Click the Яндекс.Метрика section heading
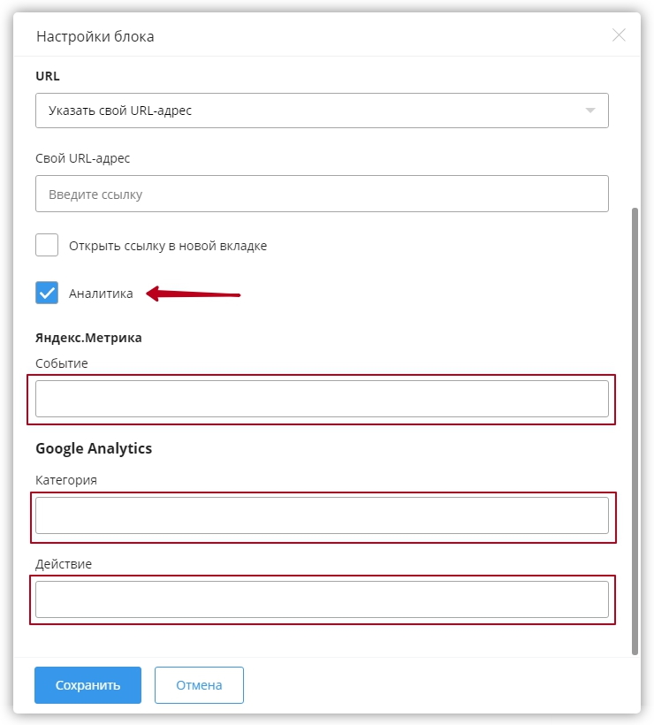The height and width of the screenshot is (725, 654). coord(88,337)
